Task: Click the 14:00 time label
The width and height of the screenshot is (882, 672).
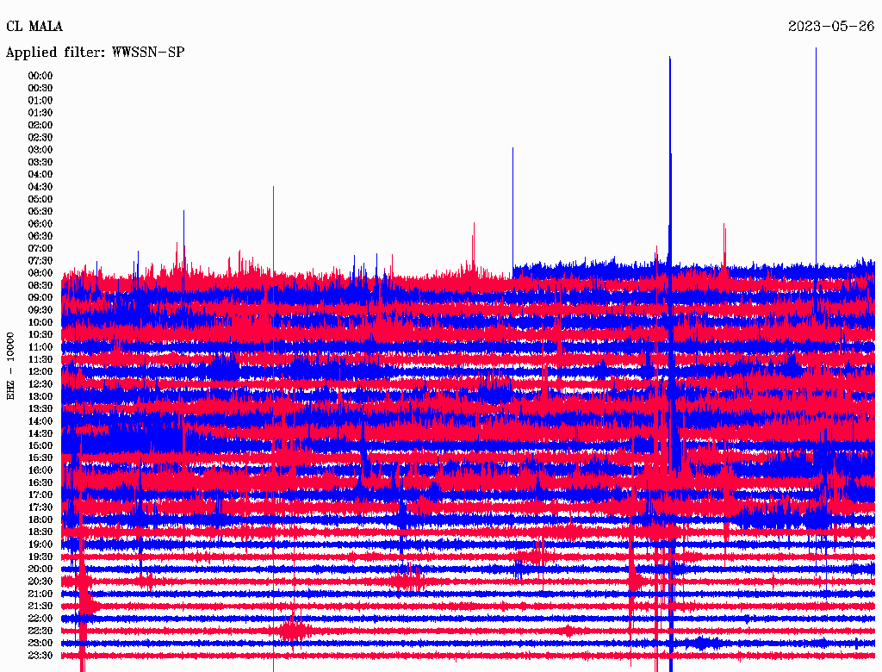Action: [x=40, y=421]
